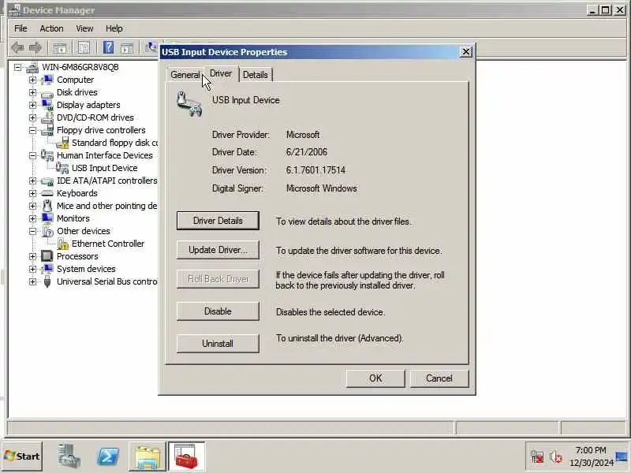Click the blue Help question mark toolbar icon

coord(108,47)
